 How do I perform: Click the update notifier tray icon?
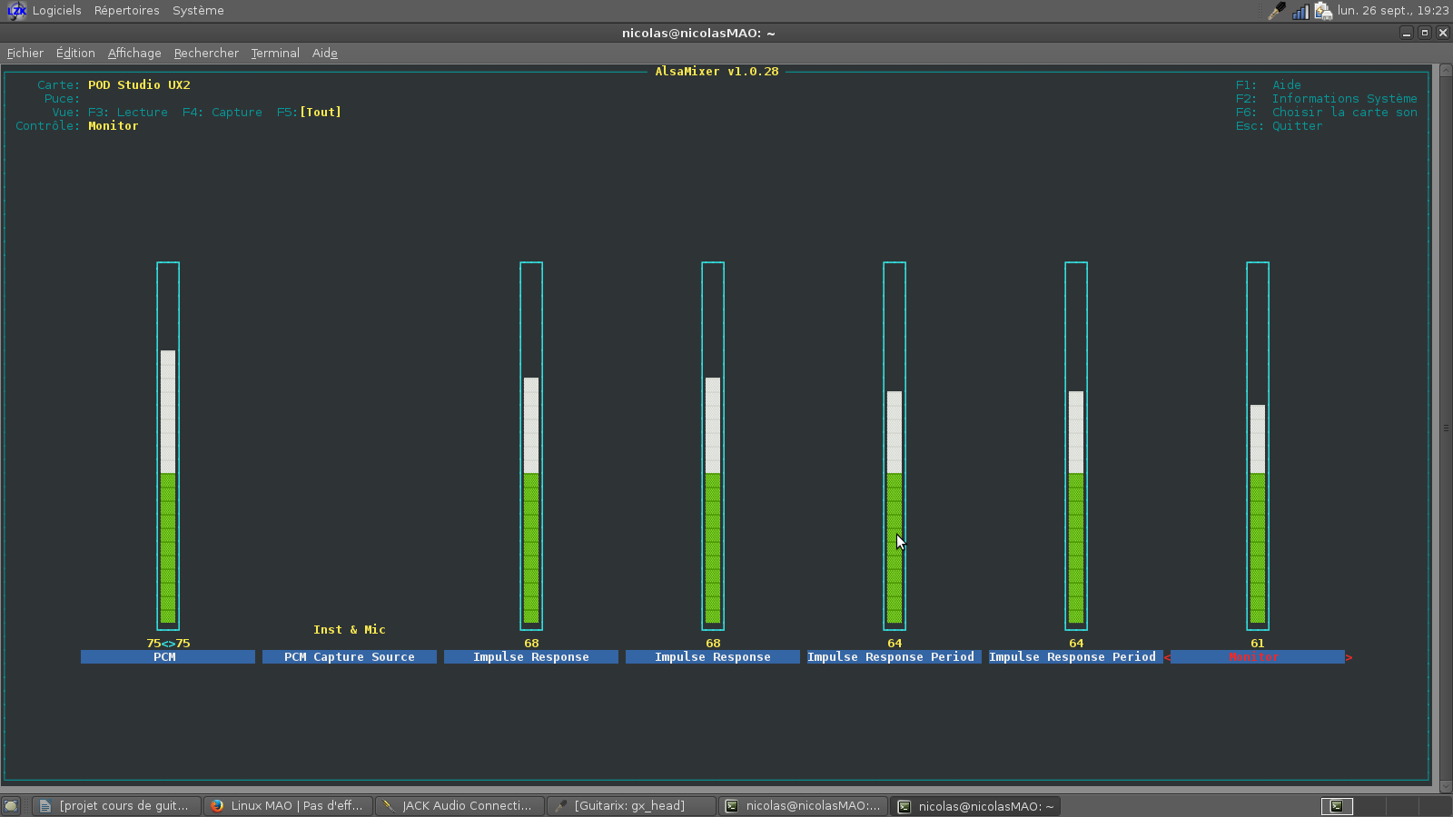pyautogui.click(x=1323, y=11)
